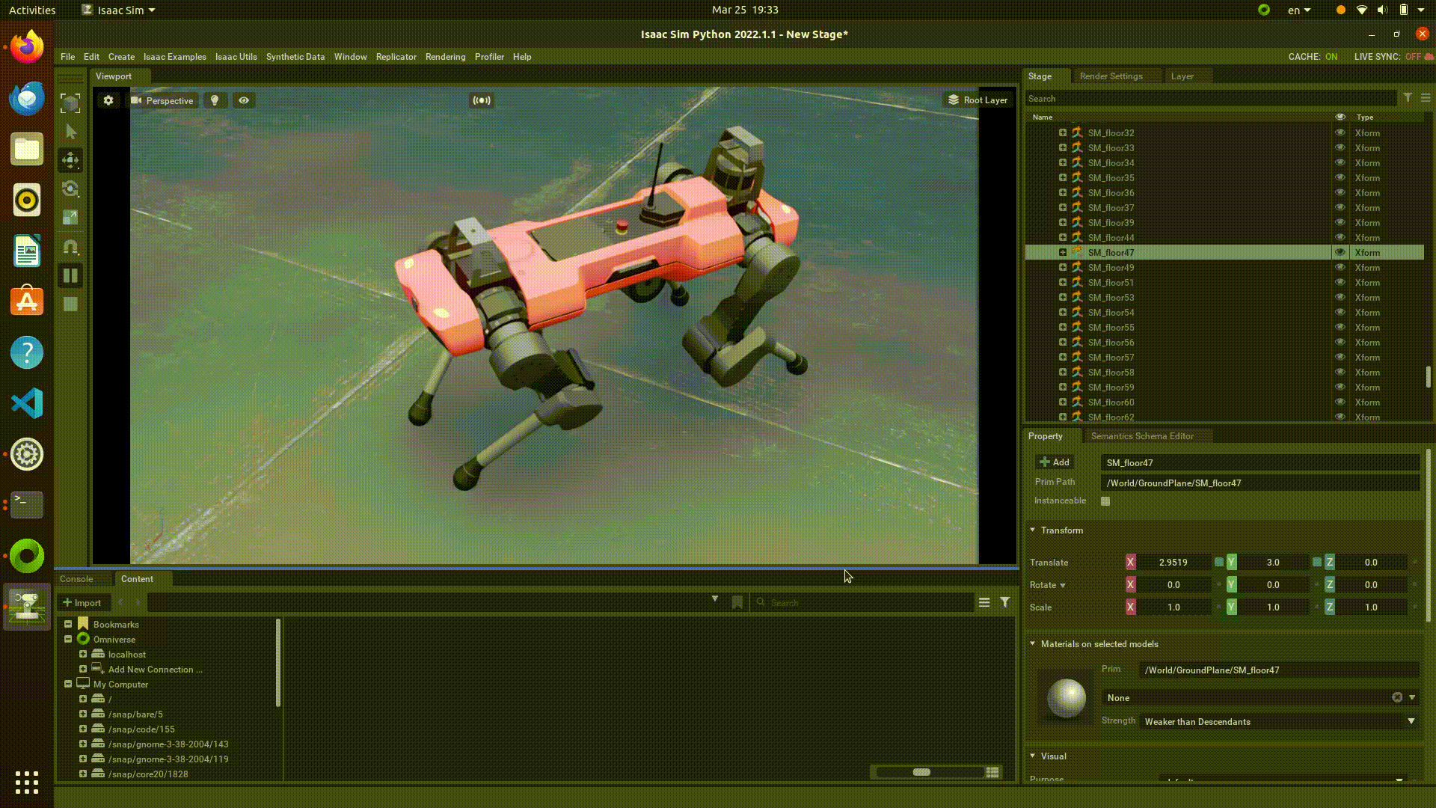Collapse the Transform section

click(x=1033, y=530)
